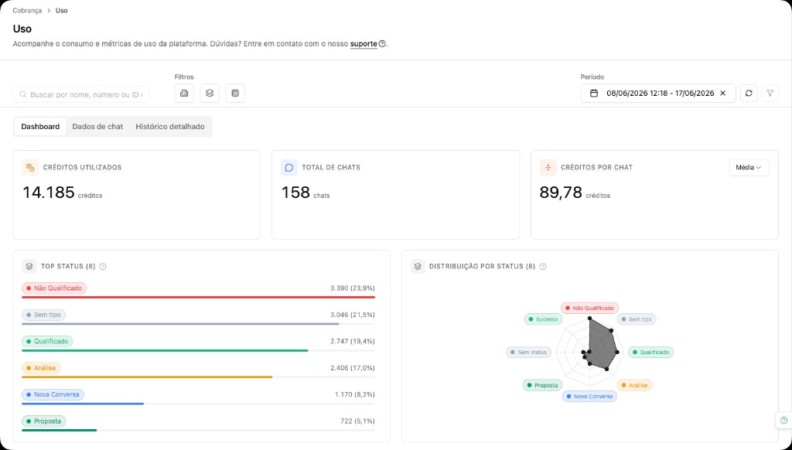Viewport: 792px width, 450px height.
Task: Click the 2.406 (17,0%) value
Action: 353,368
